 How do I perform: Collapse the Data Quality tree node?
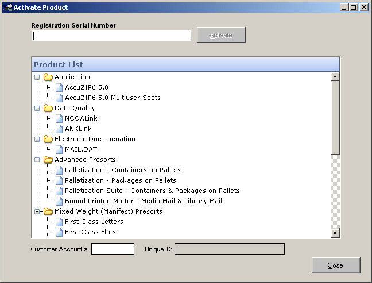(x=37, y=108)
